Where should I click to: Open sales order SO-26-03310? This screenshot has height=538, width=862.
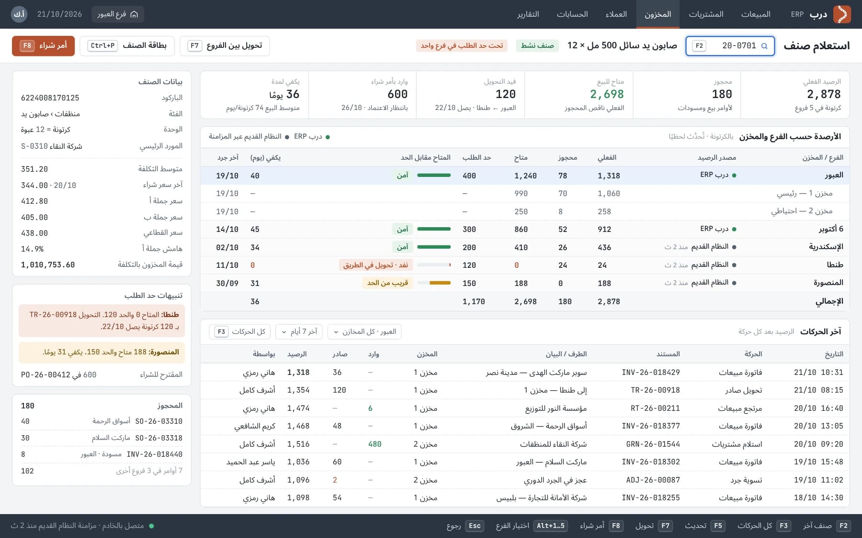pyautogui.click(x=159, y=421)
